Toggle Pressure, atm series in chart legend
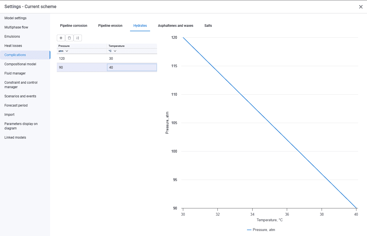 click(261, 230)
